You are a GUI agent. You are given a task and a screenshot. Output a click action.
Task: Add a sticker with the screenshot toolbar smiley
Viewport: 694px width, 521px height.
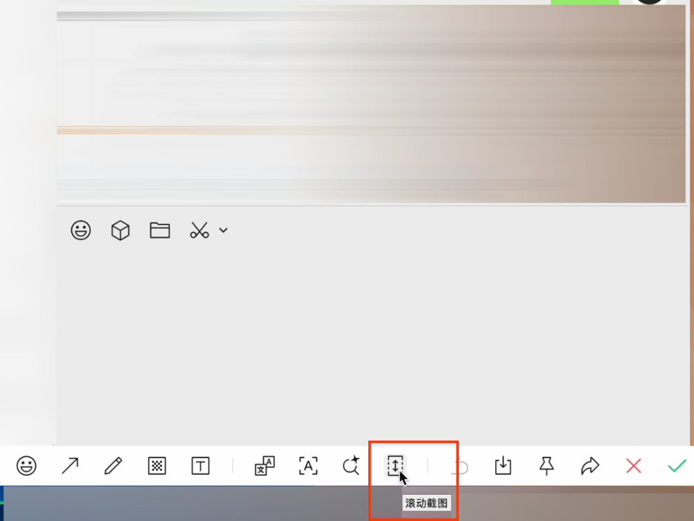[26, 466]
